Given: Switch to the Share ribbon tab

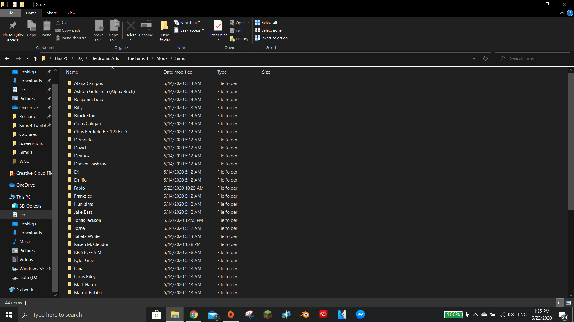Looking at the screenshot, I should click(52, 13).
